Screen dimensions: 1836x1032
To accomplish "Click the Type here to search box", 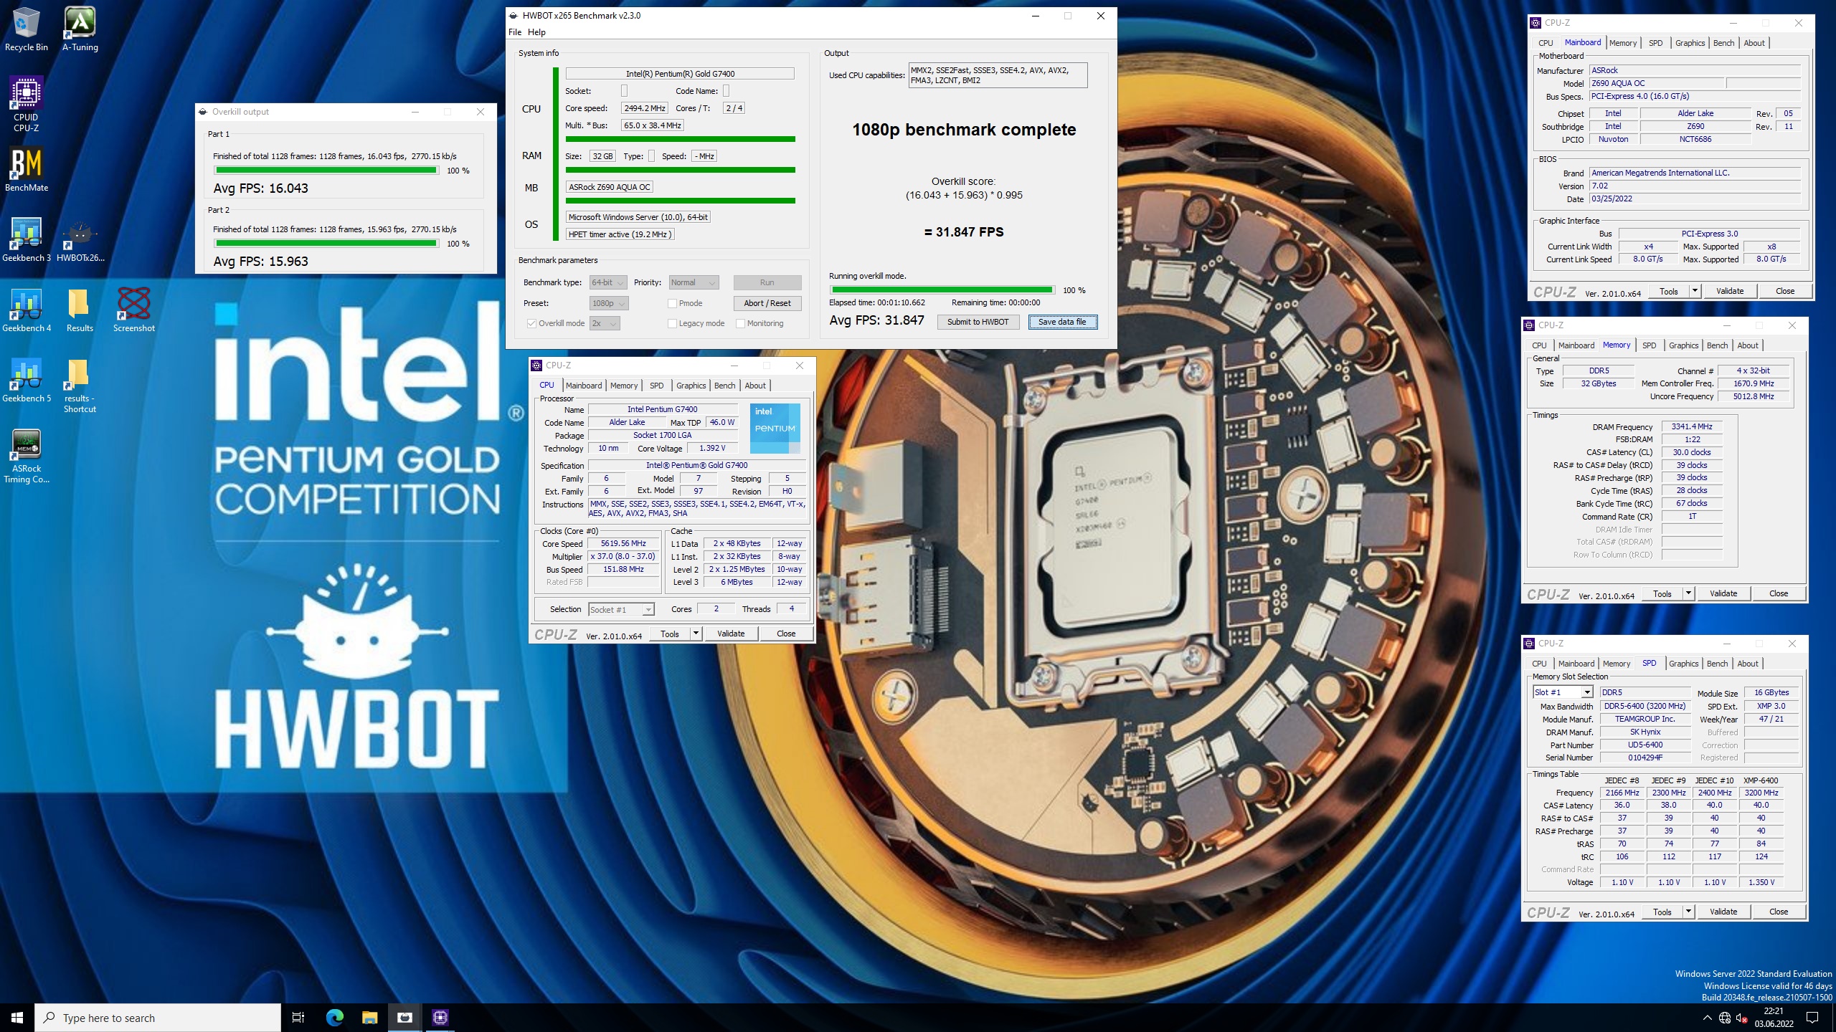I will click(158, 1018).
